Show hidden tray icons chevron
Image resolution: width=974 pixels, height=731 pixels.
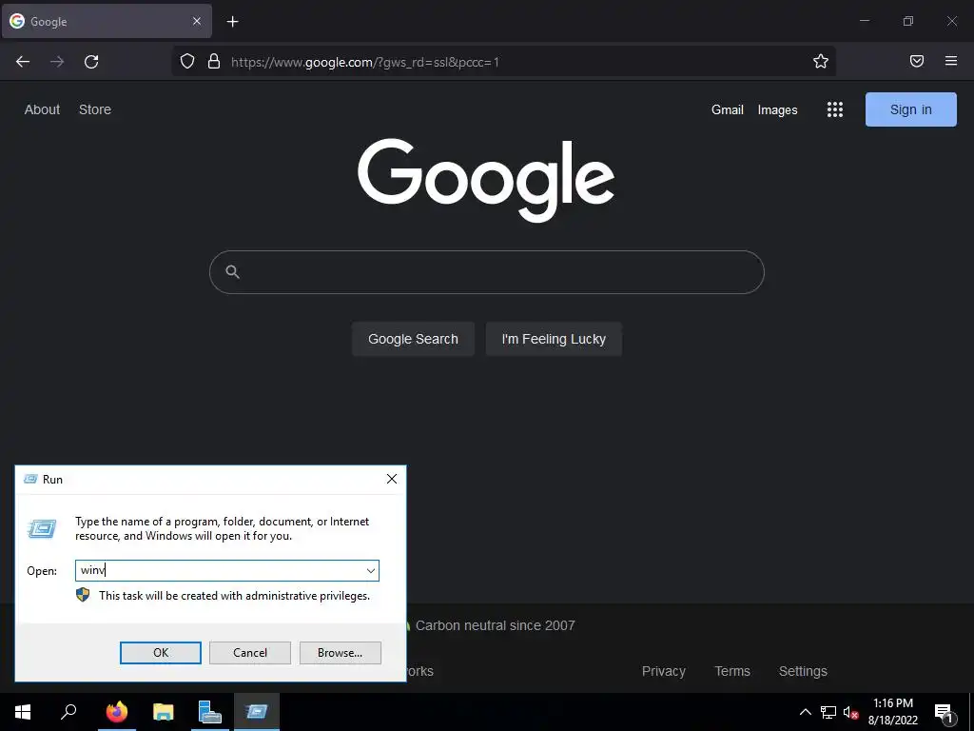click(x=805, y=712)
